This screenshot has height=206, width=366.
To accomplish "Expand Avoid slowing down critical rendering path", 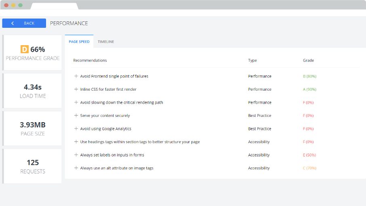I will pyautogui.click(x=76, y=102).
